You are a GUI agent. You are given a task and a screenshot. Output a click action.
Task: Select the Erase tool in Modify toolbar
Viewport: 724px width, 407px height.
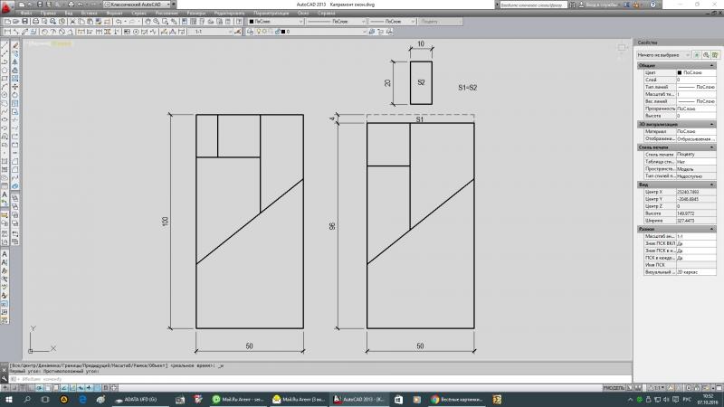pos(14,45)
